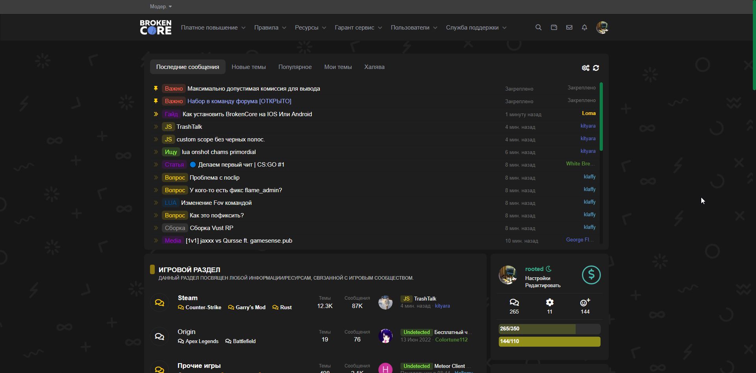The height and width of the screenshot is (373, 756).
Task: Click the 265/350 progress bar
Action: pyautogui.click(x=549, y=329)
